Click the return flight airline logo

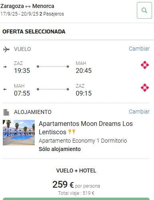[145, 88]
